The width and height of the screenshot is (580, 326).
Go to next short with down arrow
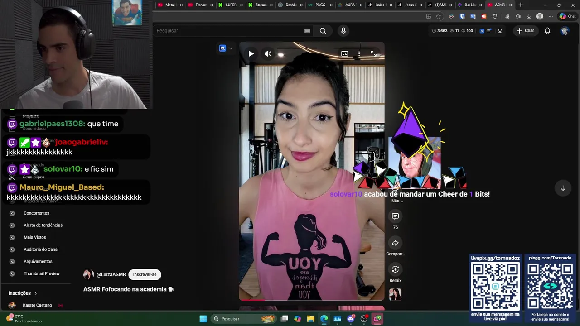(x=563, y=188)
